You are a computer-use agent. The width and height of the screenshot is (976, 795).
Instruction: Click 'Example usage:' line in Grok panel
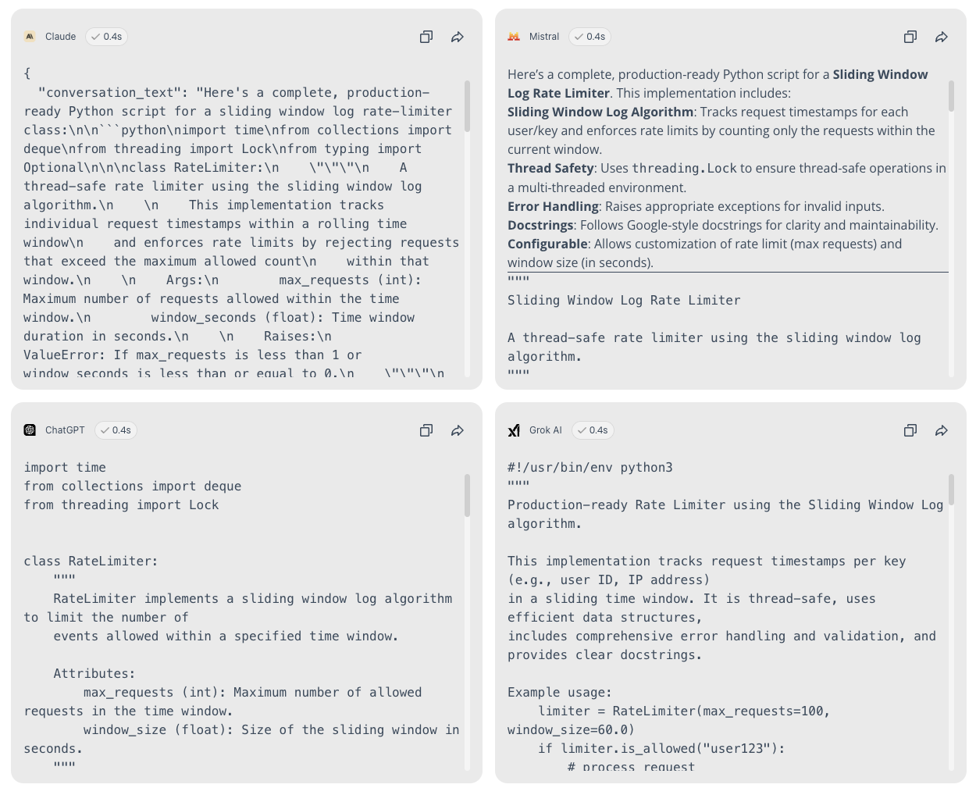[560, 692]
